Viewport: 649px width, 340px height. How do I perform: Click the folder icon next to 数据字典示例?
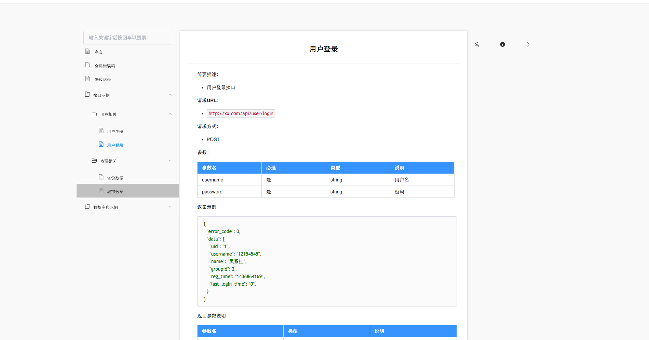pyautogui.click(x=87, y=206)
